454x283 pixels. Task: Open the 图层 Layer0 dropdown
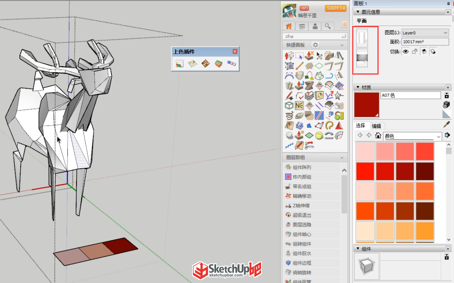(425, 33)
